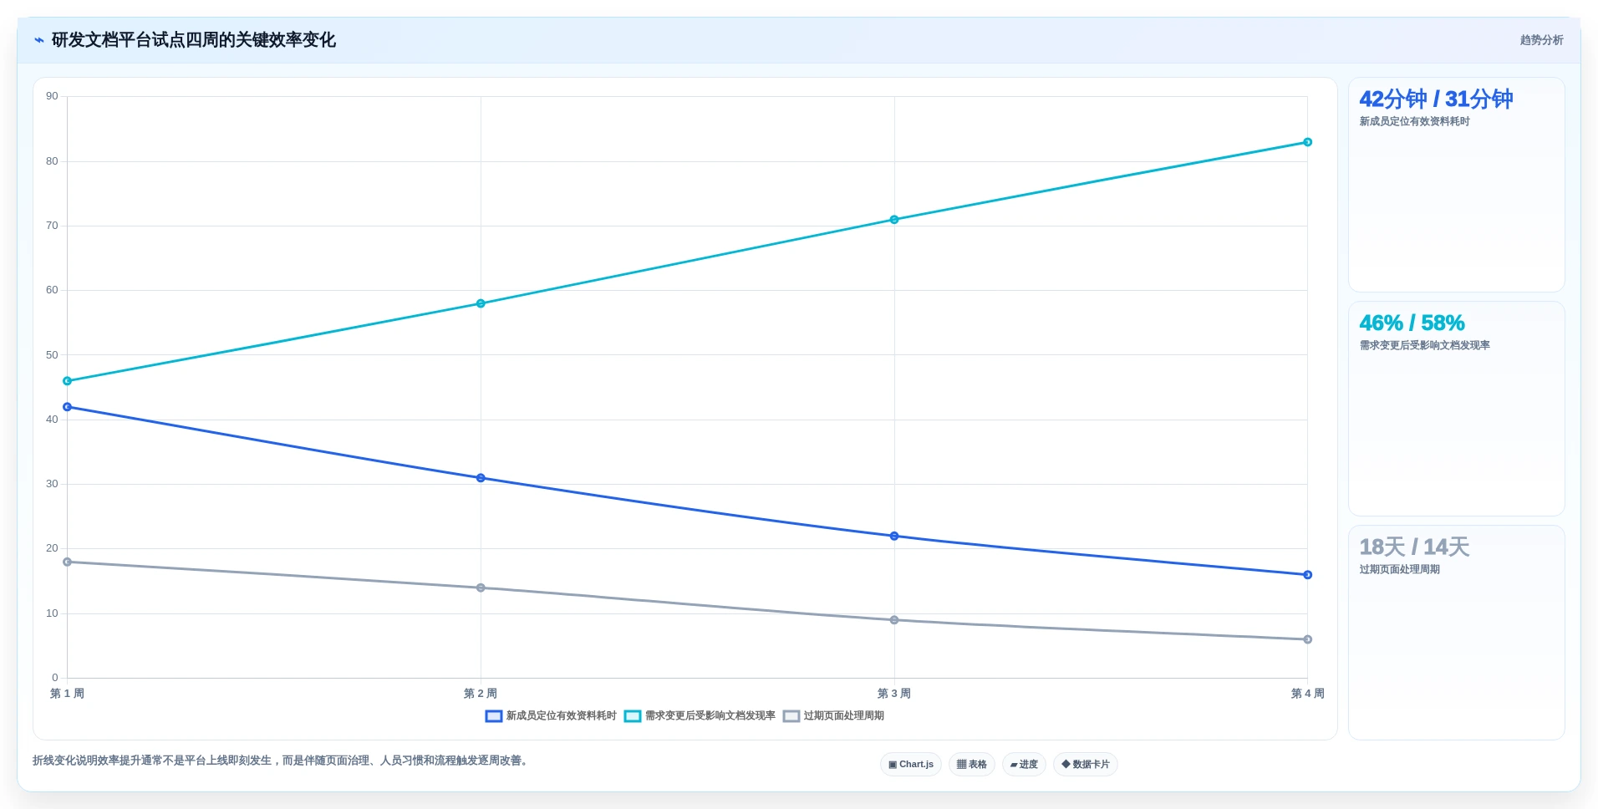Click the 第 3 周 axis label
Image resolution: width=1598 pixels, height=809 pixels.
tap(894, 694)
